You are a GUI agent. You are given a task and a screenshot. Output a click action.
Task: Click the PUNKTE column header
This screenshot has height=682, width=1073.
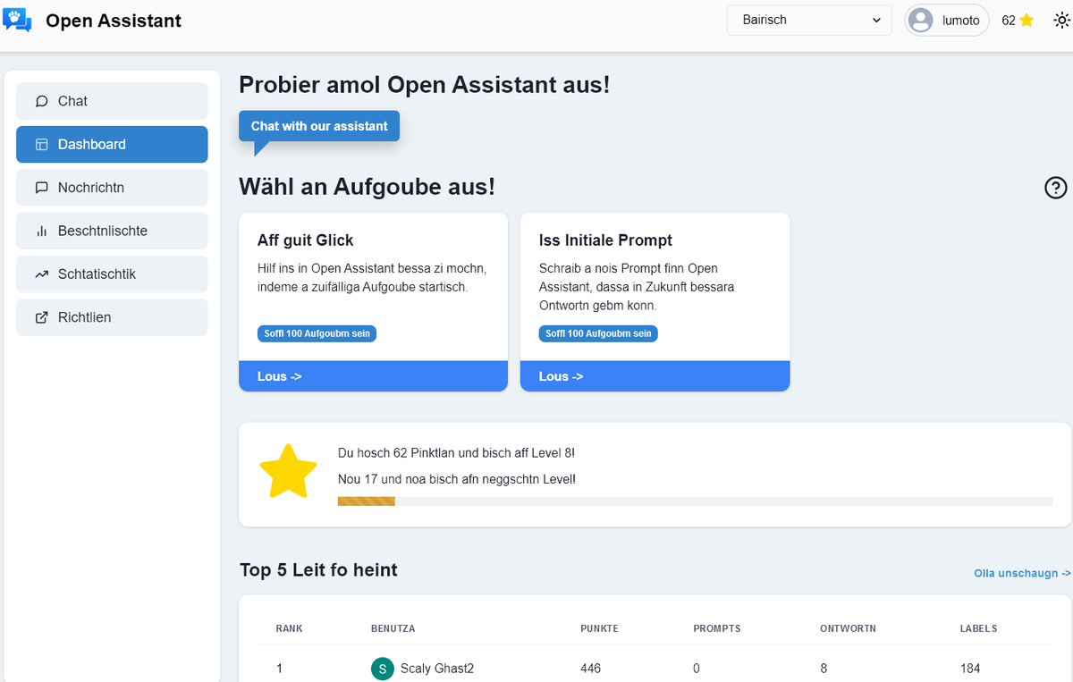click(x=599, y=628)
